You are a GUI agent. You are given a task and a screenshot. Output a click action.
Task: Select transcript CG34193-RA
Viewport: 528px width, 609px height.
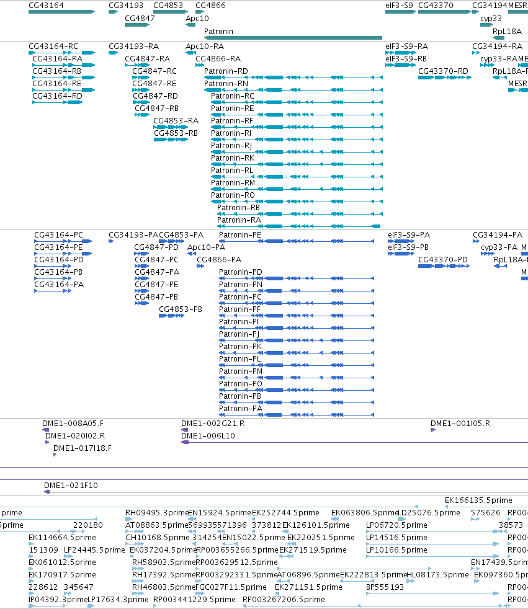coord(113,53)
